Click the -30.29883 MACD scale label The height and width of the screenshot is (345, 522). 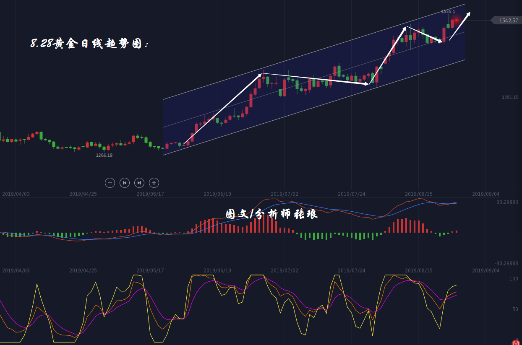(506, 263)
